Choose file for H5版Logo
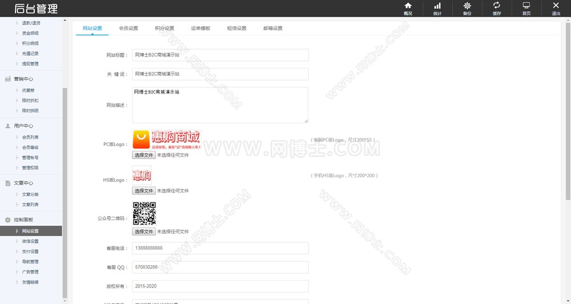This screenshot has height=304, width=571. (144, 190)
